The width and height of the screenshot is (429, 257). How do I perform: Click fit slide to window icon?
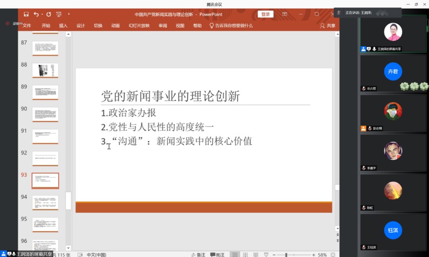coord(333,255)
